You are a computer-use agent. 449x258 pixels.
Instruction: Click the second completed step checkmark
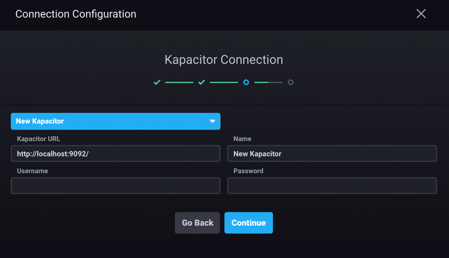(x=201, y=82)
